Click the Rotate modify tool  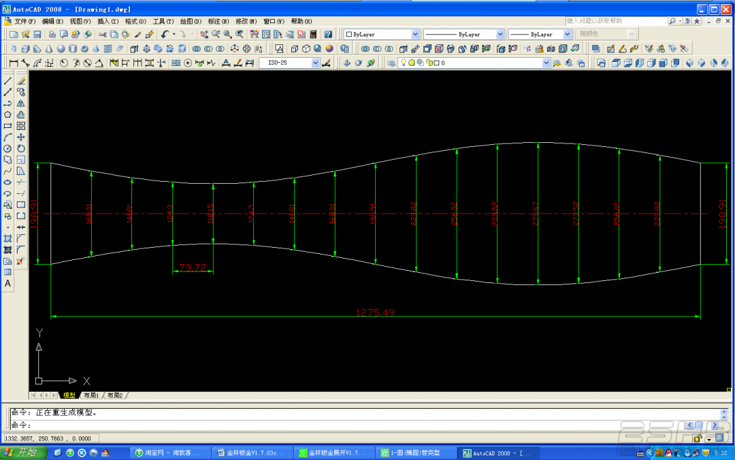(x=21, y=148)
